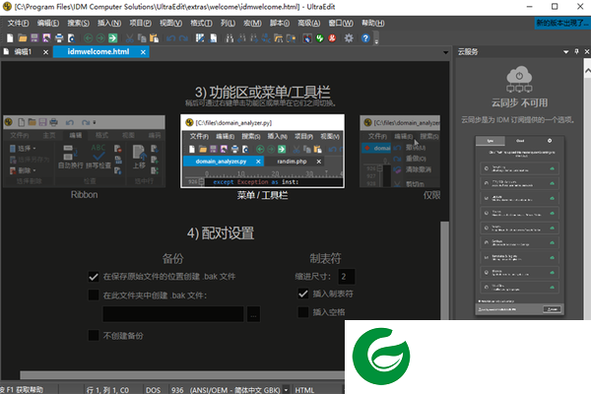Toggle '在保存原始文件的位置创建 .bak 文件' checkbox
Viewport: 591px width, 394px height.
pyautogui.click(x=94, y=277)
